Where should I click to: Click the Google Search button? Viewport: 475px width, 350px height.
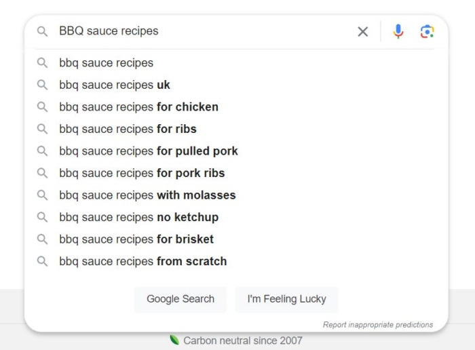180,299
